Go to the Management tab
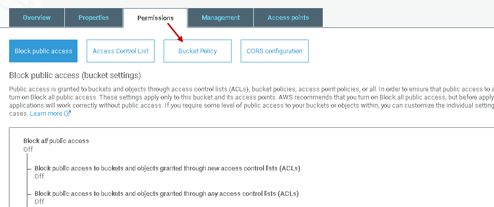The height and width of the screenshot is (207, 494). click(x=220, y=18)
